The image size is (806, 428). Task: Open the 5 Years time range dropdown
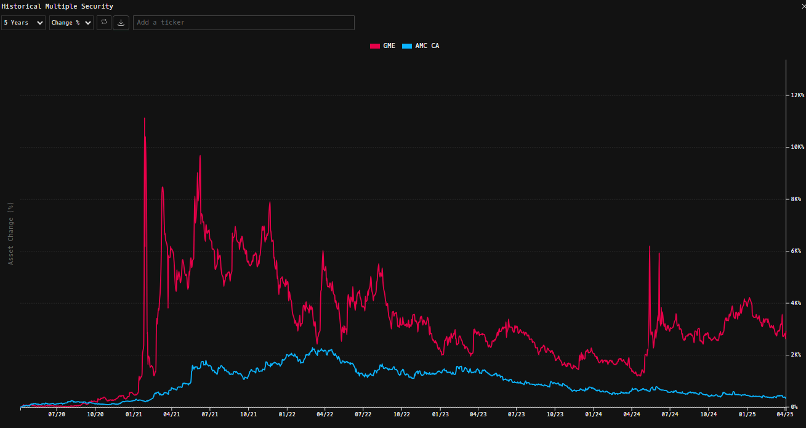click(x=23, y=23)
